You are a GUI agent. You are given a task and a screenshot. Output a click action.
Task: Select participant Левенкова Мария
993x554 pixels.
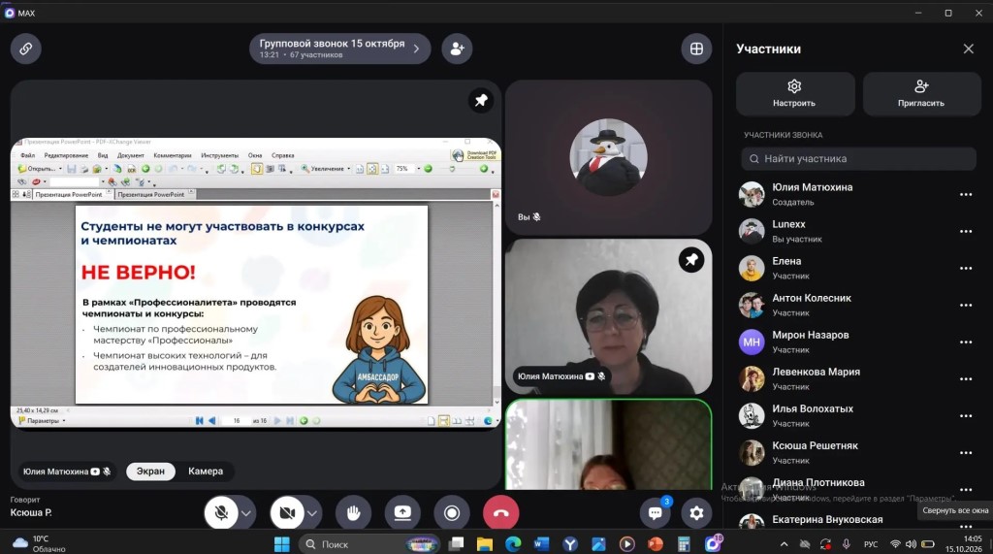[x=858, y=379]
